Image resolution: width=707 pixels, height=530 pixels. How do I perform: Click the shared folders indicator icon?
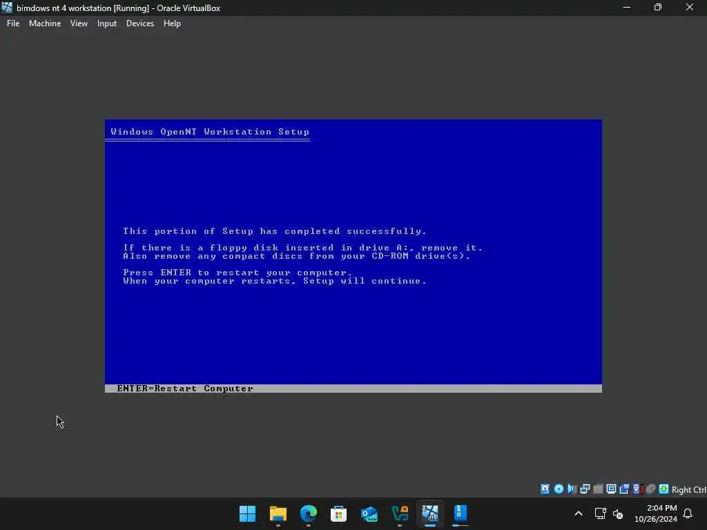[624, 489]
